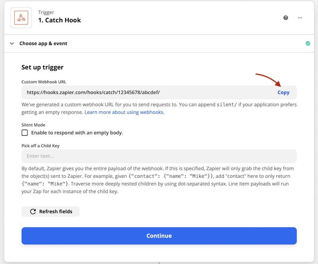Click the Set up trigger heading
The image size is (318, 264).
pos(43,67)
